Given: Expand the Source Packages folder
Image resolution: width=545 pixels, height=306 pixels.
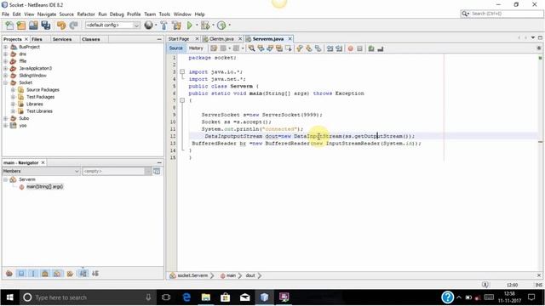Looking at the screenshot, I should tap(13, 90).
